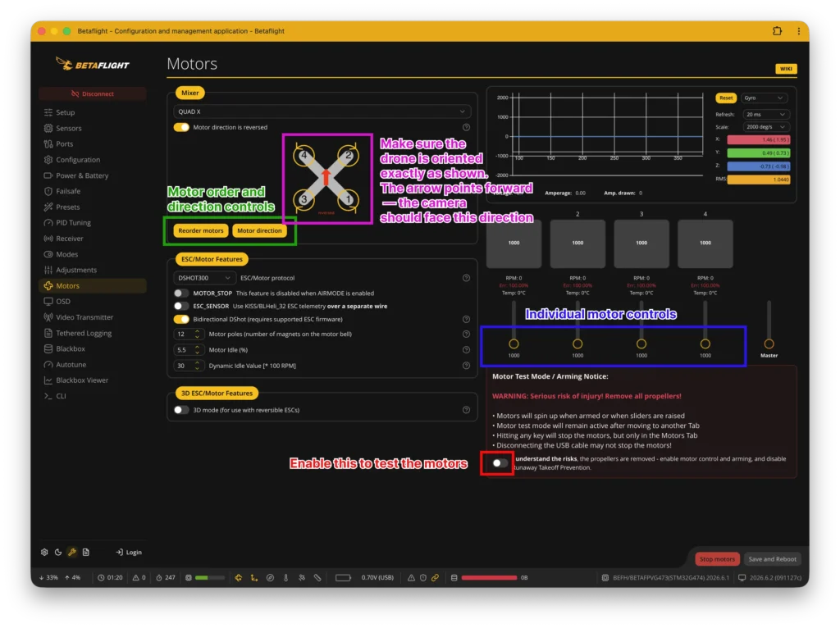Open Blackbox Viewer tab in sidebar
Screen dimensions: 840x628
click(92, 380)
